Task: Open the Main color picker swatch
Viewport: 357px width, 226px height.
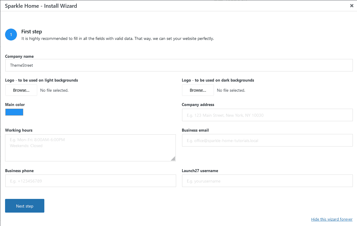Action: [14, 112]
